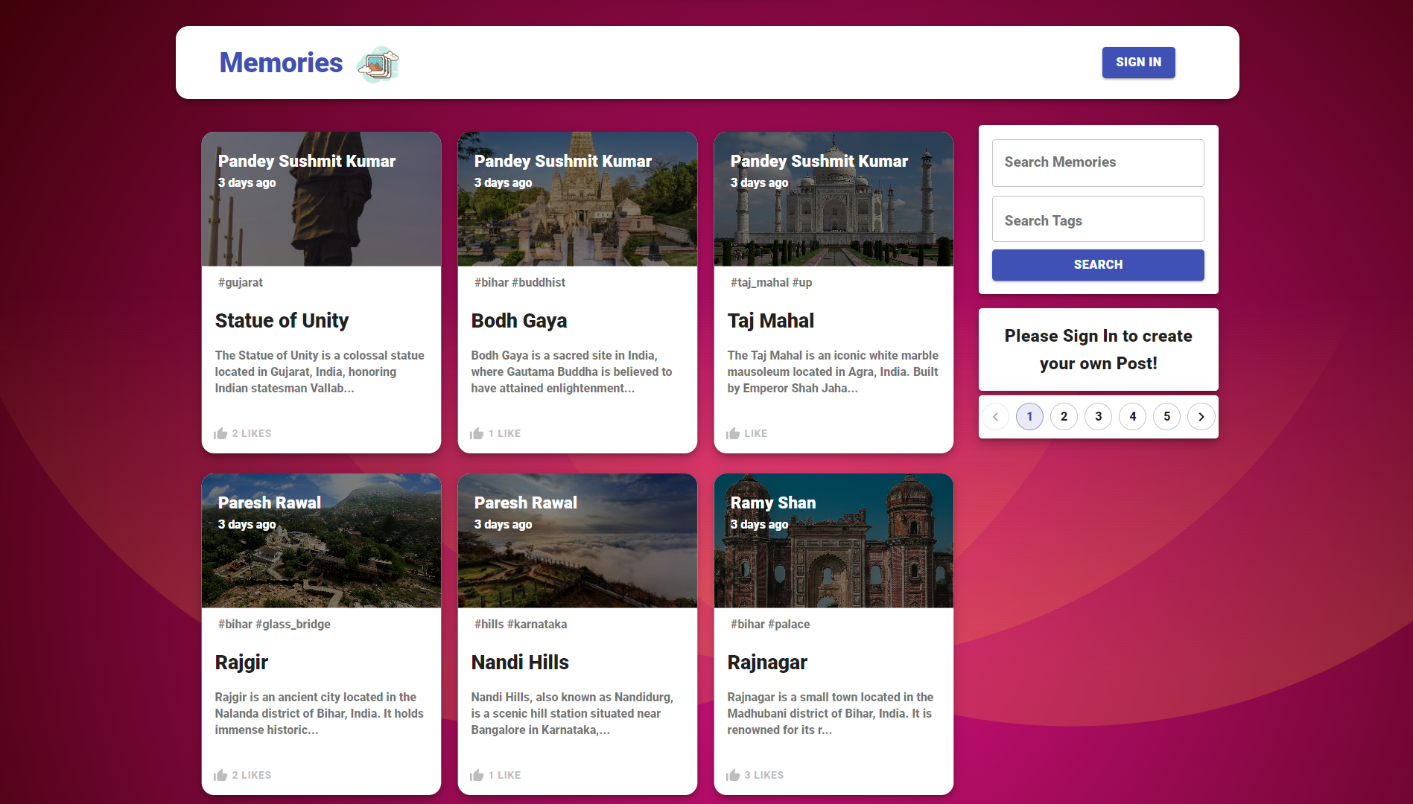The width and height of the screenshot is (1413, 804).
Task: Click the Taj Mahal title
Action: tap(771, 321)
